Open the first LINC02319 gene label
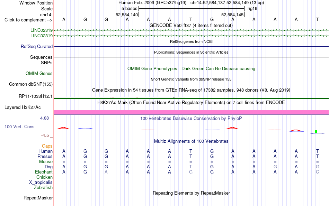 tap(41, 30)
